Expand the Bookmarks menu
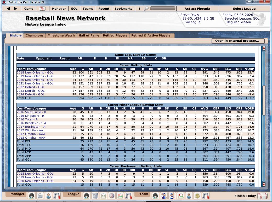272x202 pixels. pyautogui.click(x=123, y=9)
